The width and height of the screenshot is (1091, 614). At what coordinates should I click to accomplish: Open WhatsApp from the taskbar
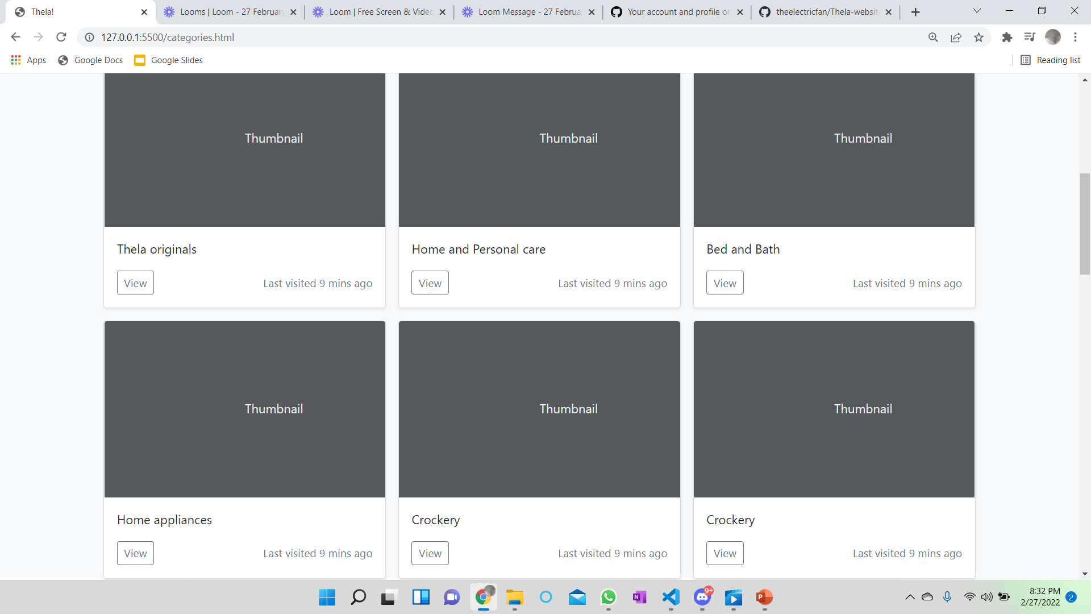pyautogui.click(x=608, y=598)
